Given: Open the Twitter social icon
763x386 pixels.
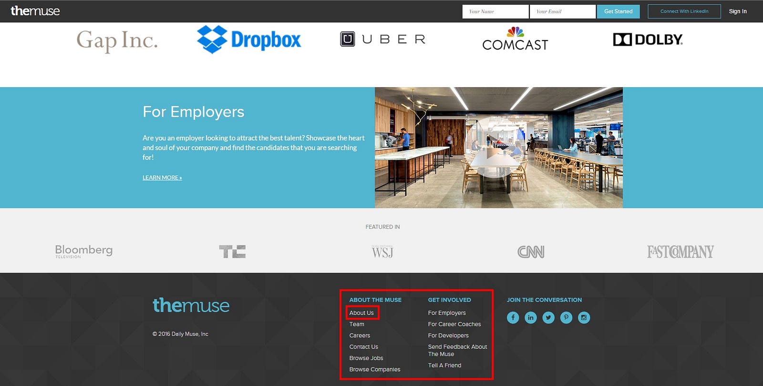Looking at the screenshot, I should (x=548, y=318).
